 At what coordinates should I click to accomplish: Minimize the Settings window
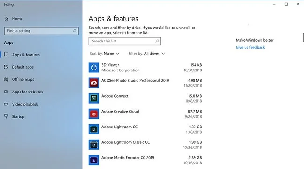point(275,4)
